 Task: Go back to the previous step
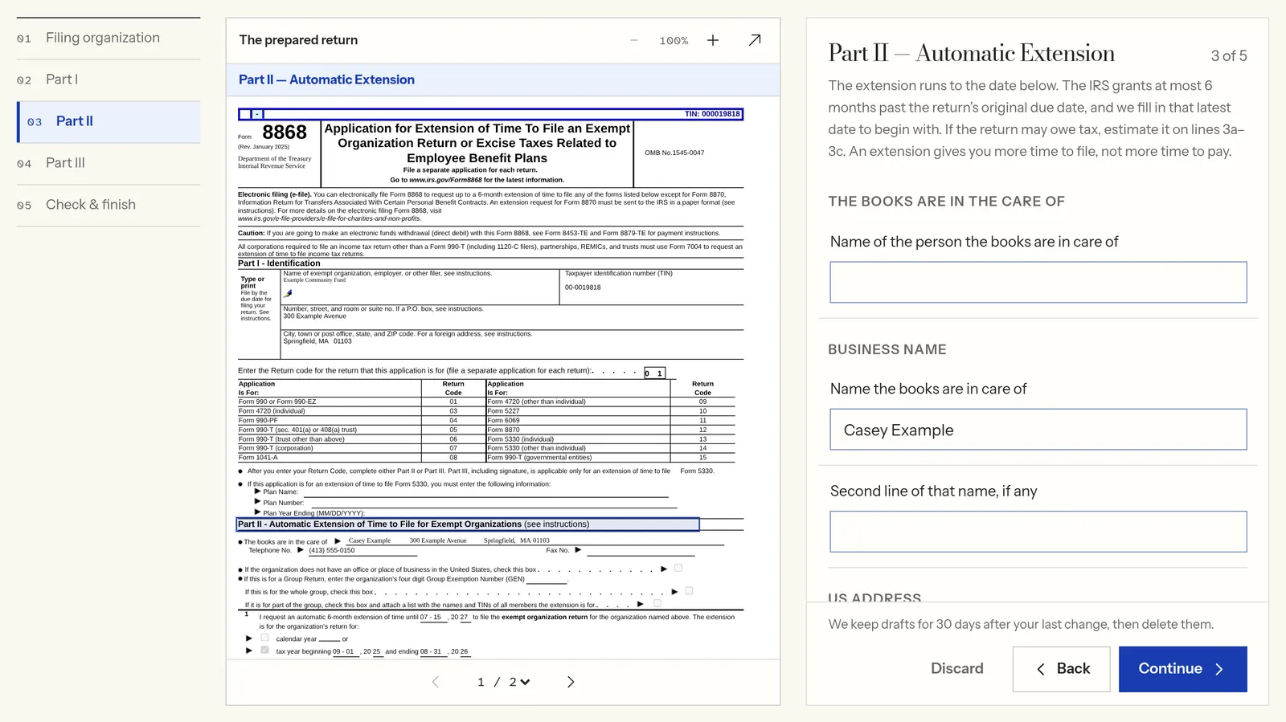(1062, 669)
